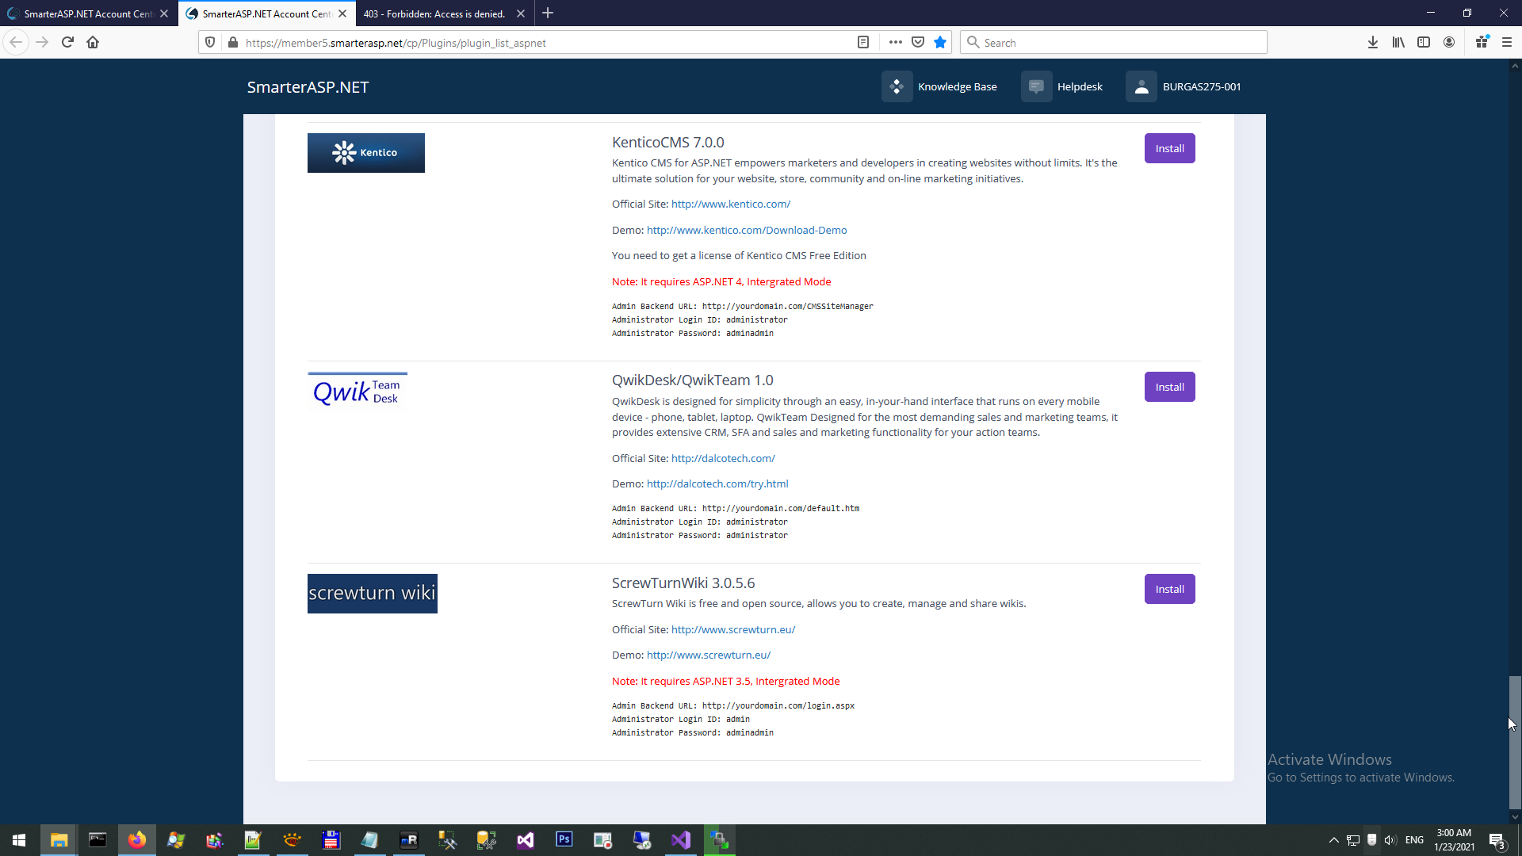
Task: Click the browser home icon
Action: [x=93, y=43]
